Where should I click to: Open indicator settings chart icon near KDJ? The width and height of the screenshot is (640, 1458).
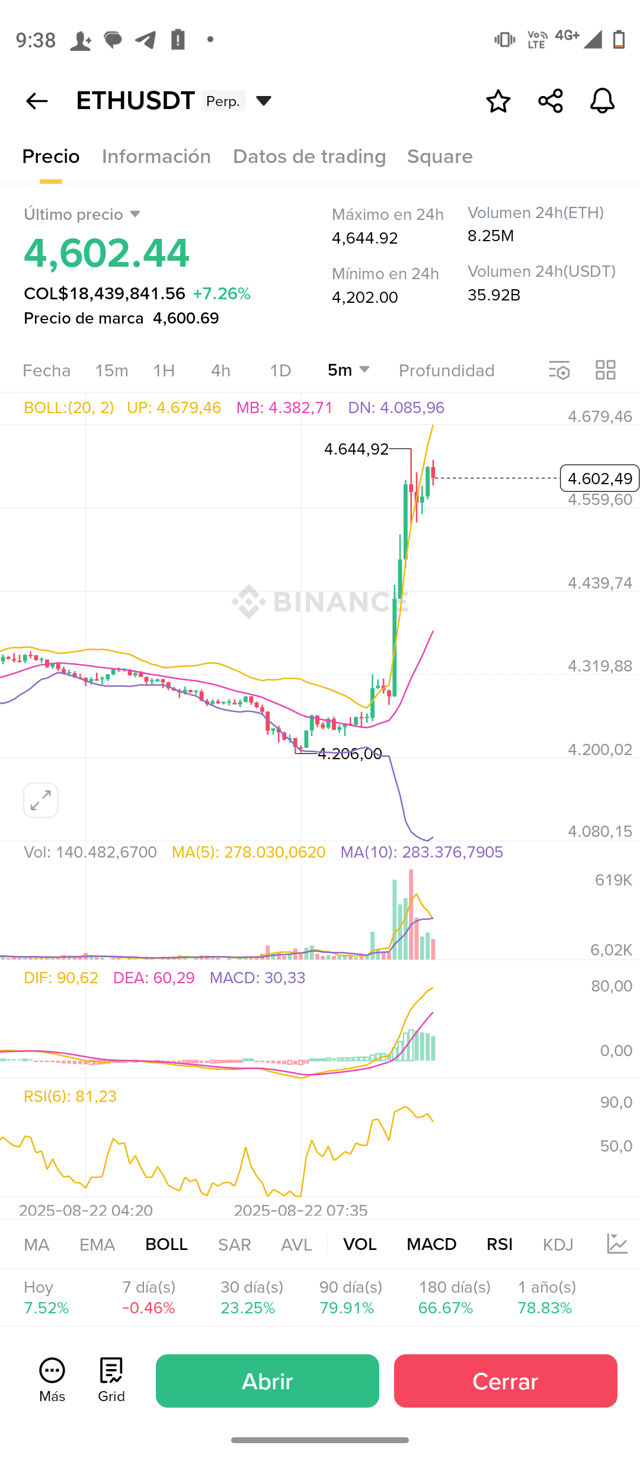(x=617, y=1244)
